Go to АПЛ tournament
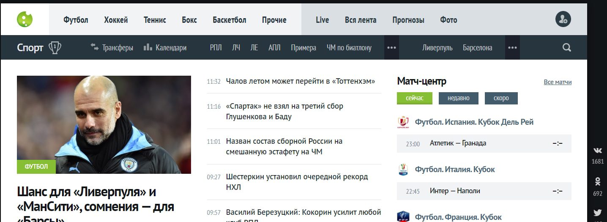 pyautogui.click(x=274, y=48)
